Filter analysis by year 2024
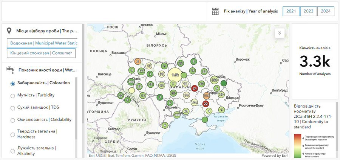This screenshot has width=340, height=160. pyautogui.click(x=326, y=11)
